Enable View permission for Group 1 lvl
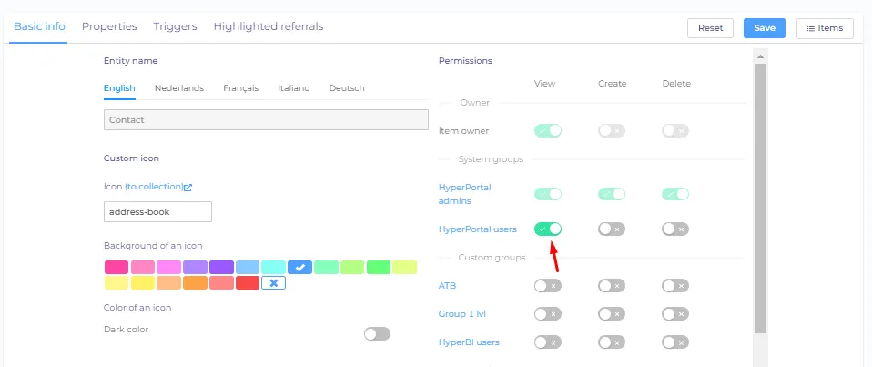Screen dimensions: 872x367 pyautogui.click(x=548, y=313)
